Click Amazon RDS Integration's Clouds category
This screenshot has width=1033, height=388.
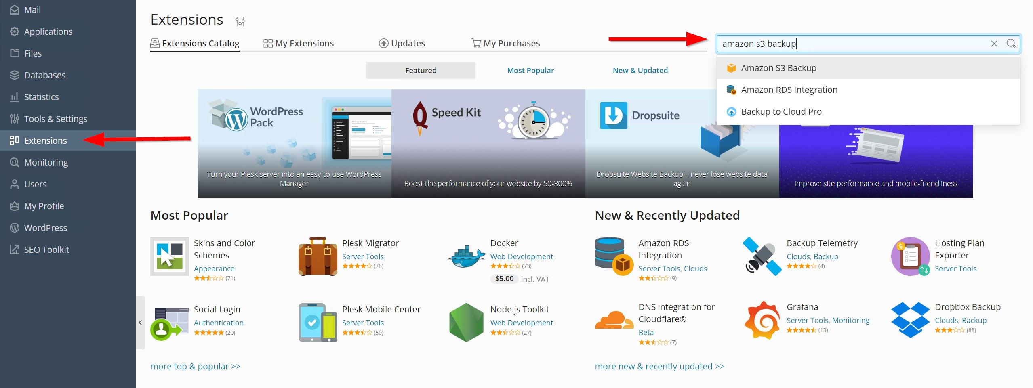[695, 268]
